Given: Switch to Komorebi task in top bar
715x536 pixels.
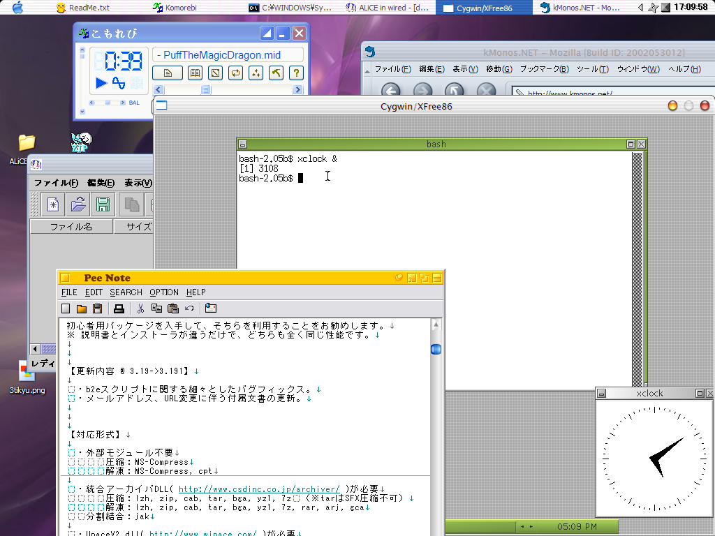Looking at the screenshot, I should point(175,8).
